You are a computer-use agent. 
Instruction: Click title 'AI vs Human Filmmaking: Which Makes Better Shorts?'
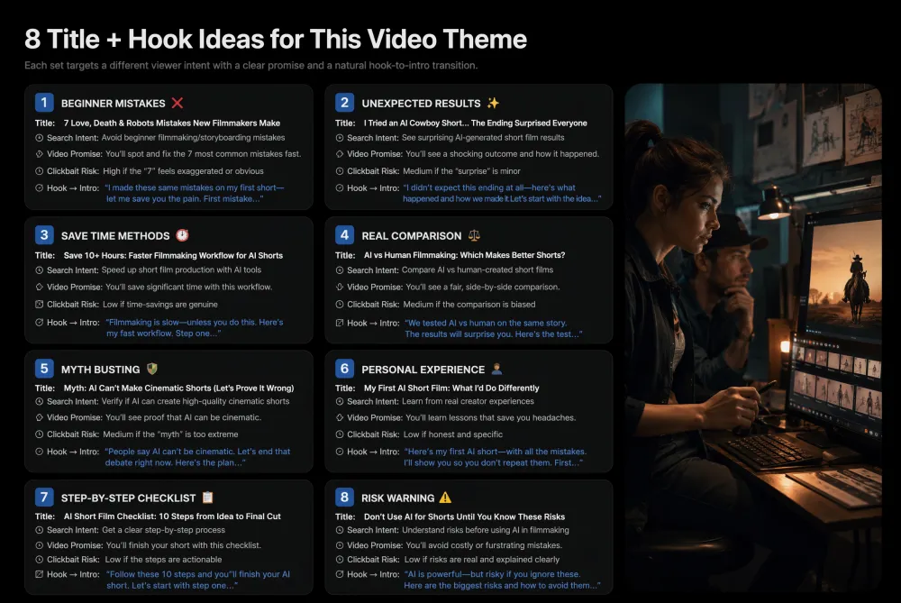(x=464, y=255)
